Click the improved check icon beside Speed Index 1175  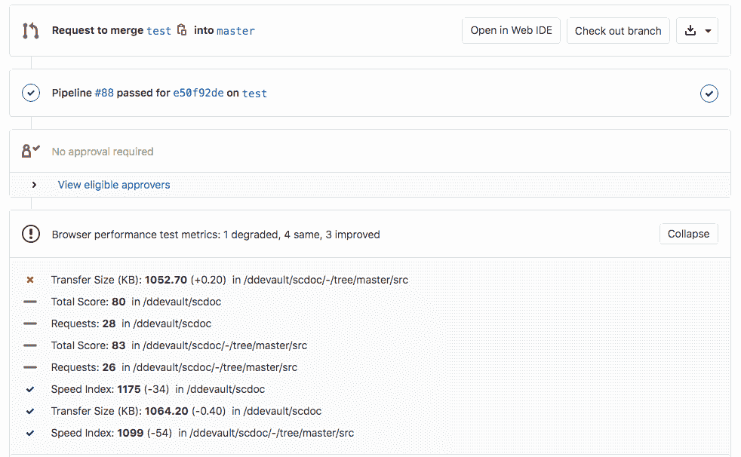[x=29, y=389]
